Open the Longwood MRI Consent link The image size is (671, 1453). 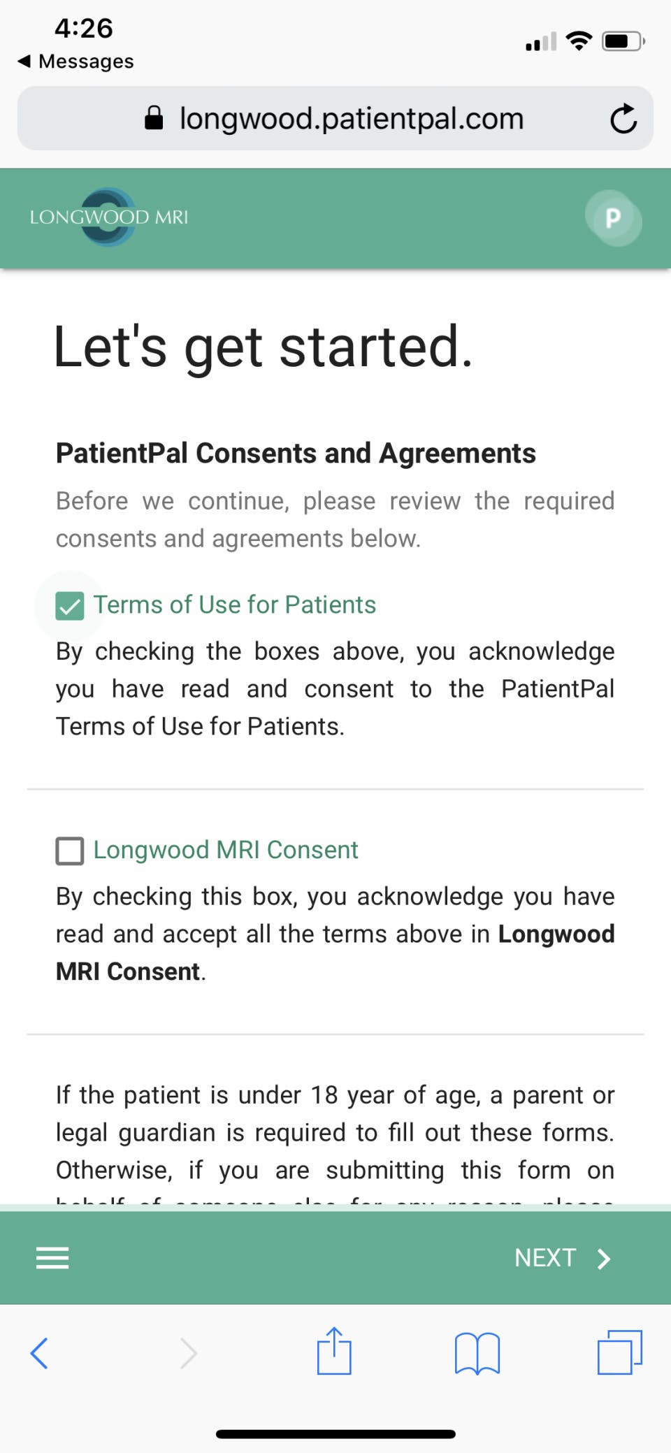coord(226,850)
